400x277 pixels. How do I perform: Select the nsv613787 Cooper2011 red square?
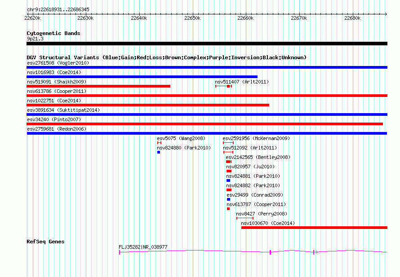pyautogui.click(x=228, y=209)
